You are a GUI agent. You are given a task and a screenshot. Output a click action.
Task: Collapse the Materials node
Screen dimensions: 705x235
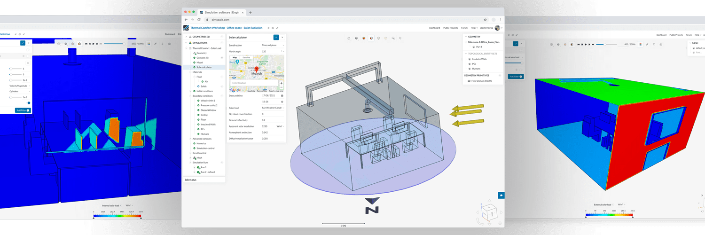click(190, 72)
